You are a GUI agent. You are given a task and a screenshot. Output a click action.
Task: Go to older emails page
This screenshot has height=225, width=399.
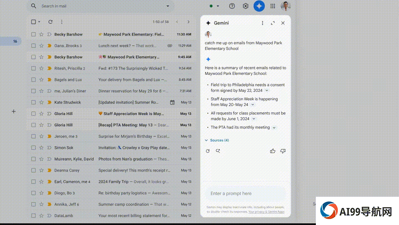[188, 22]
